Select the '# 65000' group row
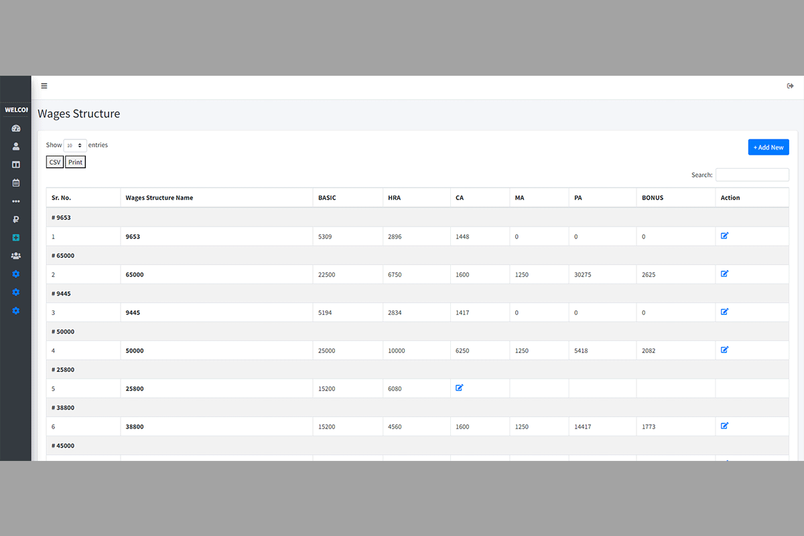804x536 pixels. coord(417,255)
